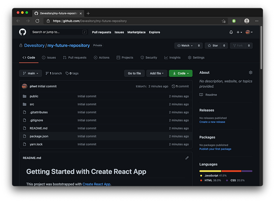Screen dimensions: 275x202
Task: Open commit hash 936b47c
Action: 141,86
